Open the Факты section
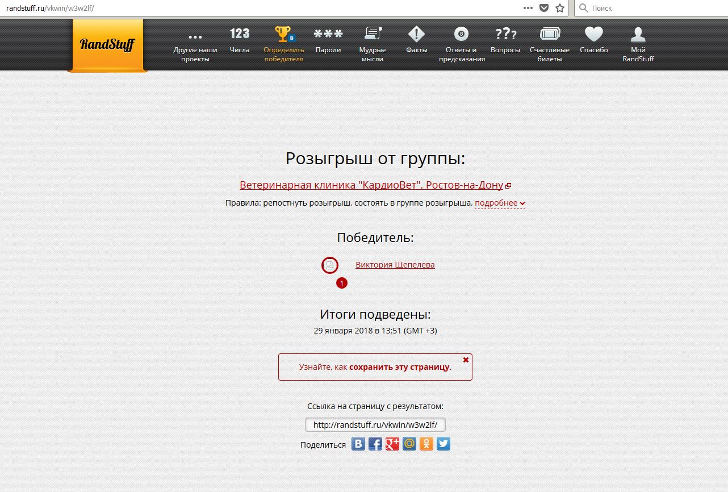728x492 pixels. [x=417, y=41]
